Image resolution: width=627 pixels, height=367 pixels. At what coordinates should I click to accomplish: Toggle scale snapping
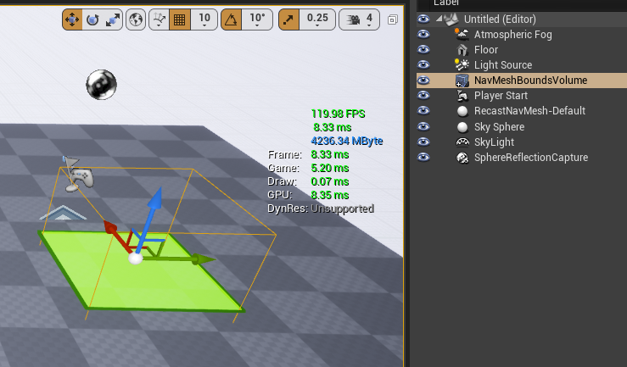(288, 19)
